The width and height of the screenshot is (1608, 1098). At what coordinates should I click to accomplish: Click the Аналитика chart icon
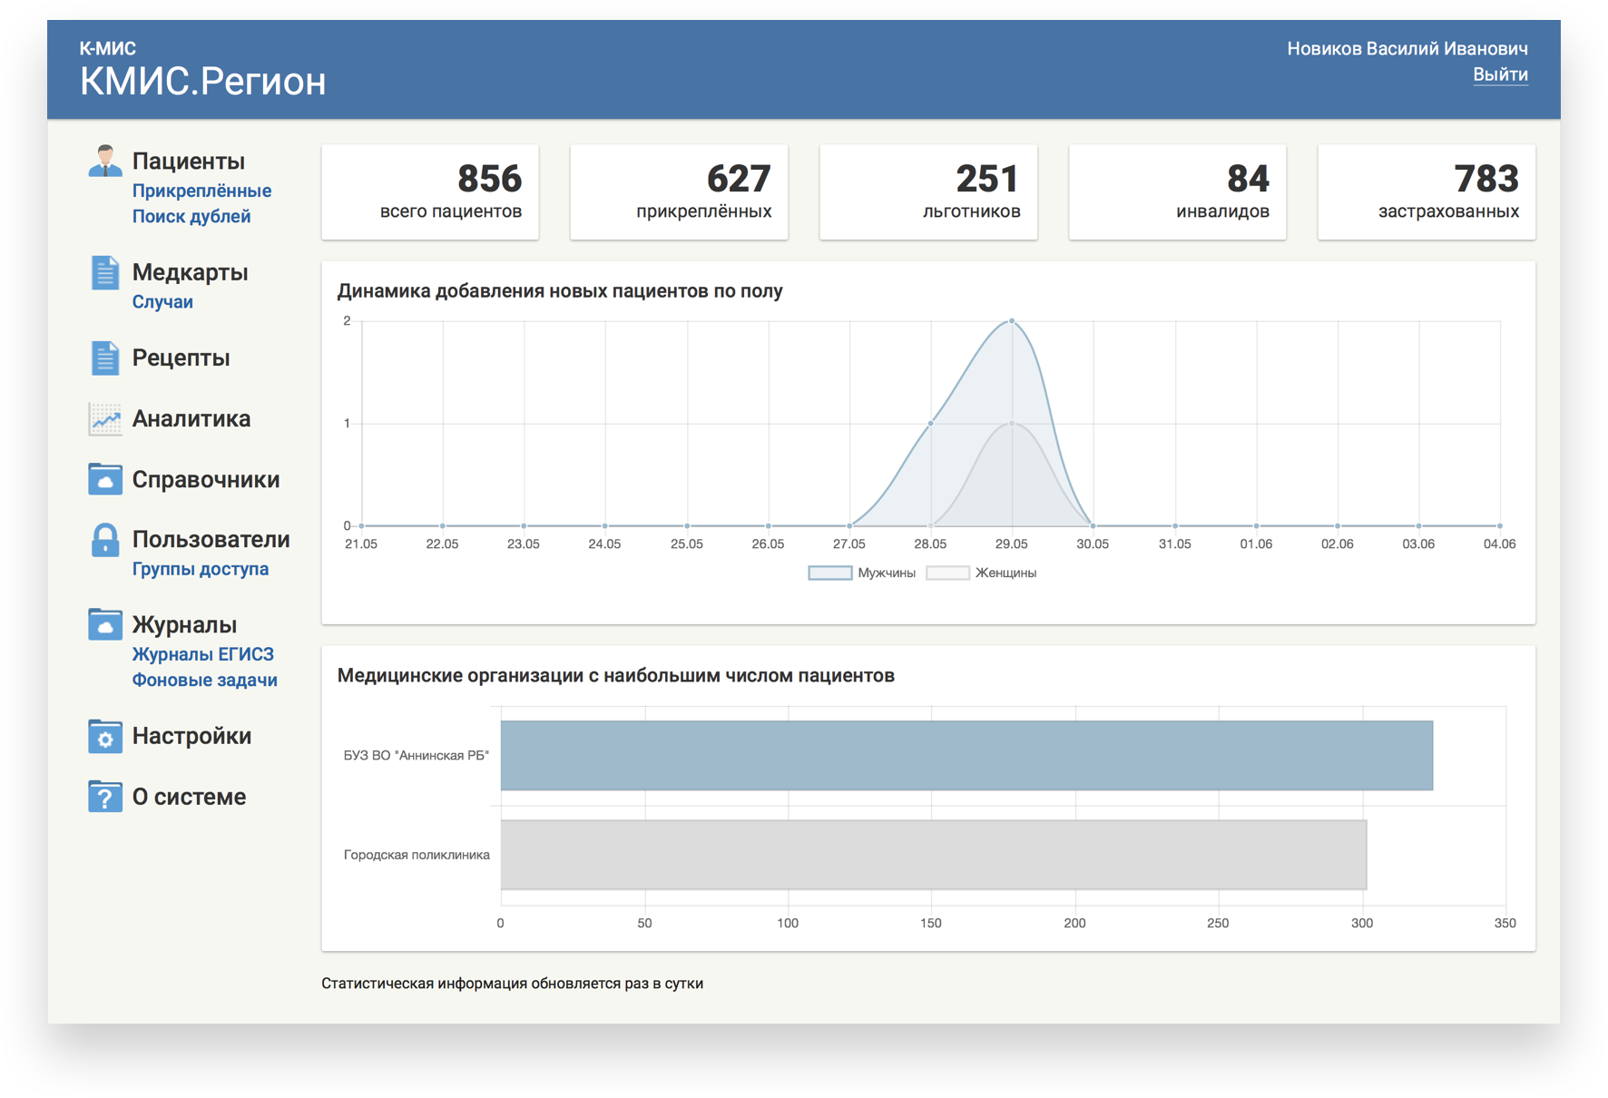(105, 418)
